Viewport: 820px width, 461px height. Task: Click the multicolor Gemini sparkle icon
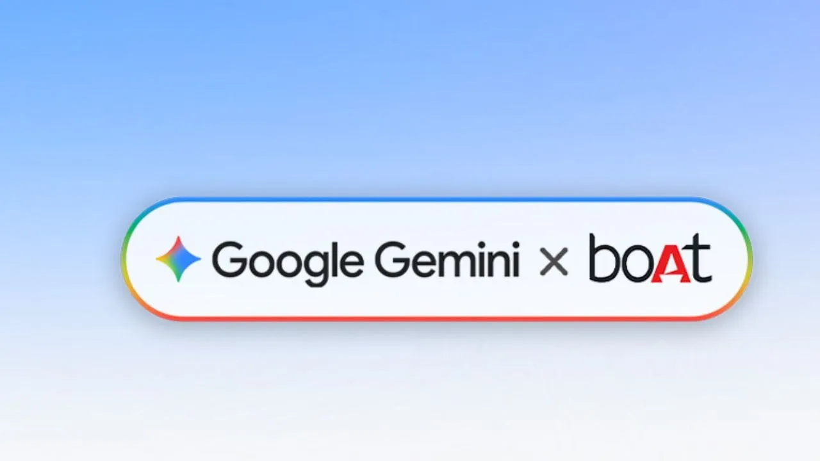(x=178, y=259)
